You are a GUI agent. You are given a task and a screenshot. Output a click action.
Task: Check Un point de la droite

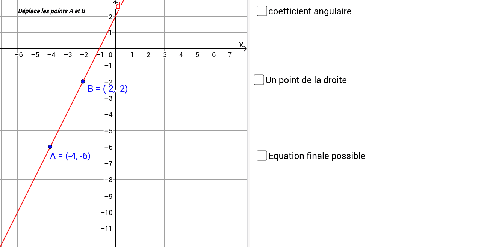coord(259,80)
